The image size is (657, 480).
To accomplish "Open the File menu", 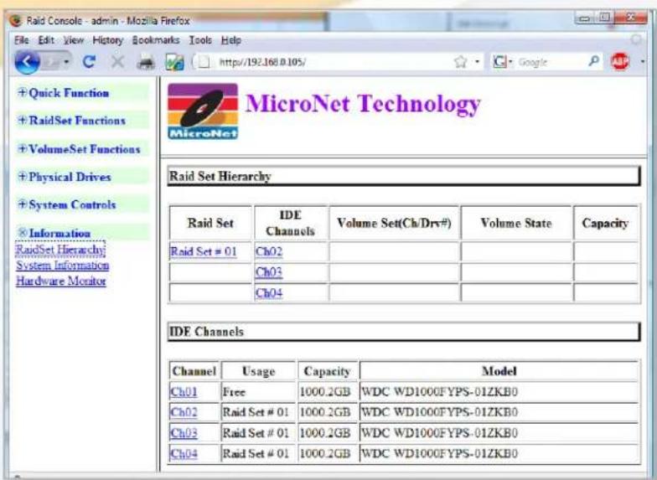I will (x=22, y=40).
